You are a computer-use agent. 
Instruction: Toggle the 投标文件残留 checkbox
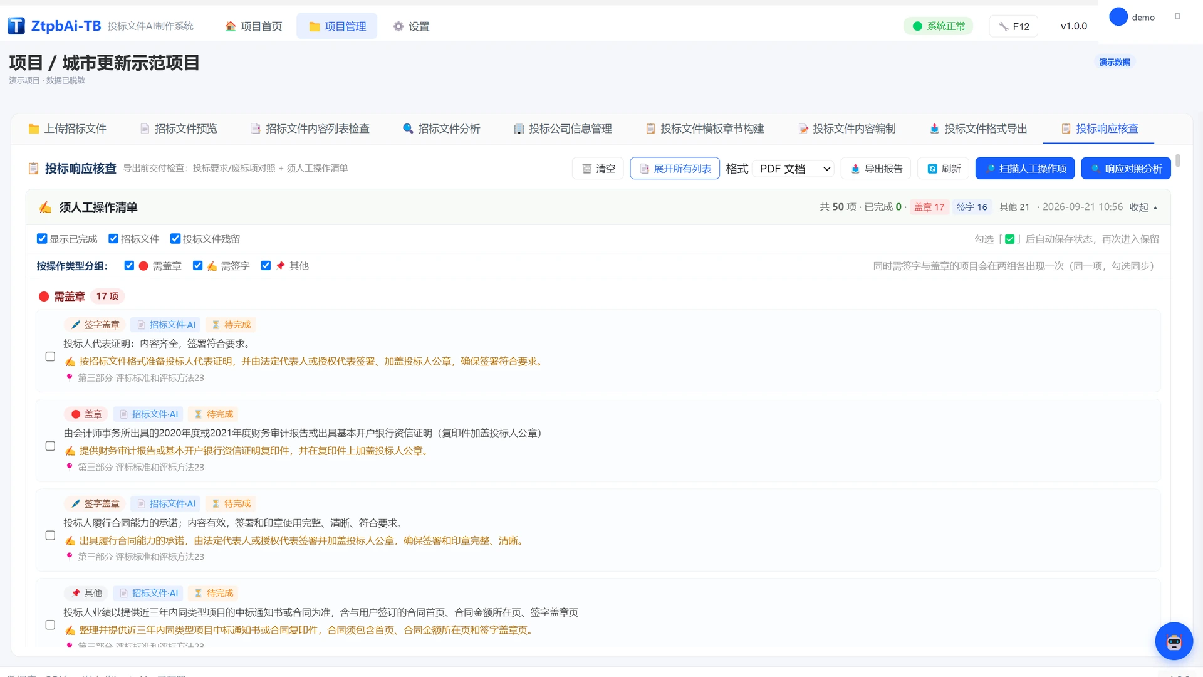175,239
